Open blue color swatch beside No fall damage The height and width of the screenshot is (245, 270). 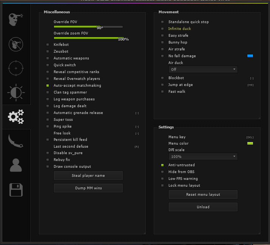pyautogui.click(x=250, y=56)
